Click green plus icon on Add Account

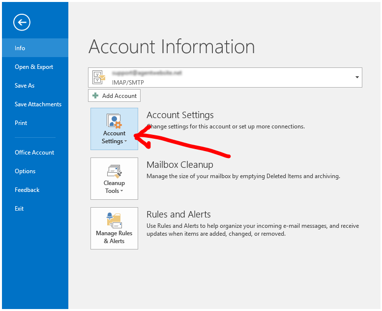[x=95, y=95]
